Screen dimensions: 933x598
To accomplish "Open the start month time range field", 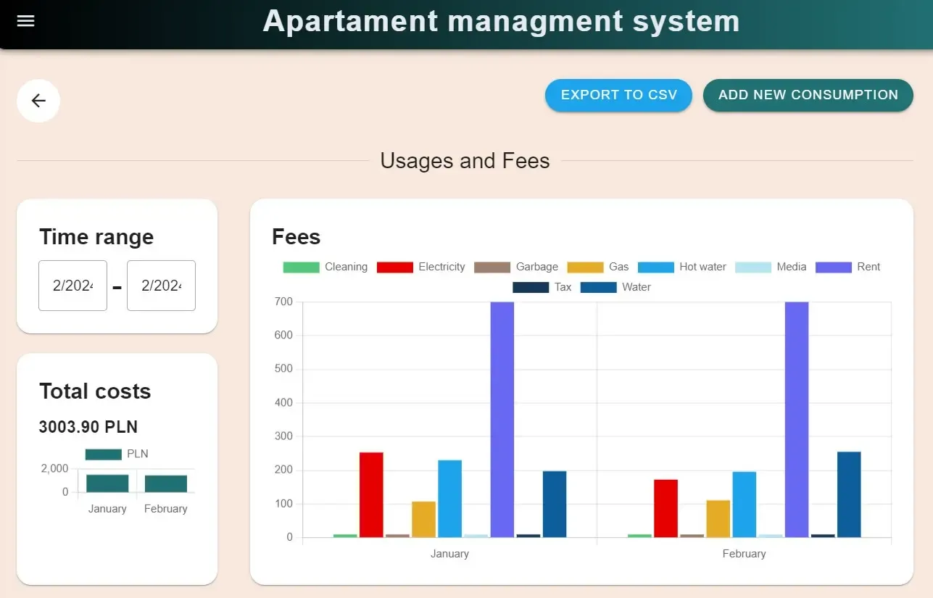I will tap(72, 286).
